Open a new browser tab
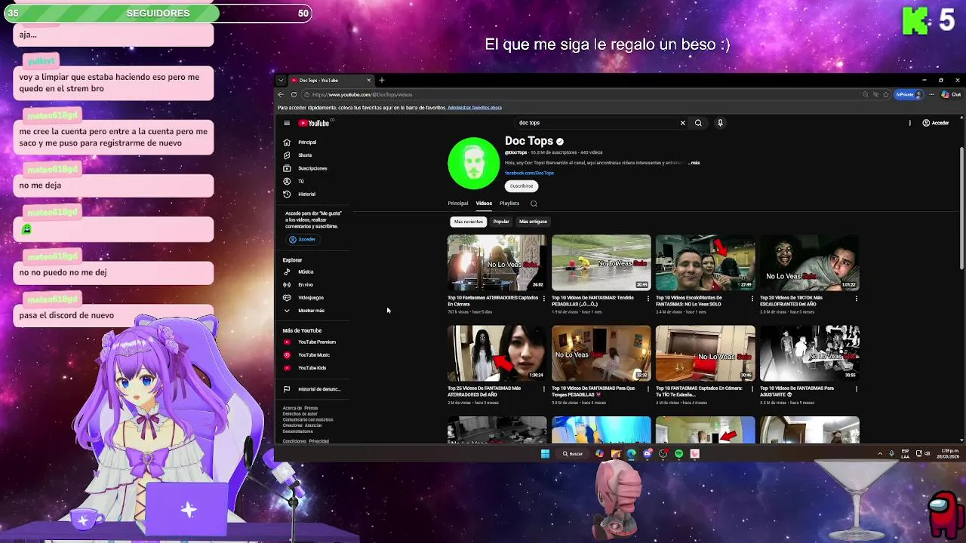966x543 pixels. pyautogui.click(x=382, y=80)
